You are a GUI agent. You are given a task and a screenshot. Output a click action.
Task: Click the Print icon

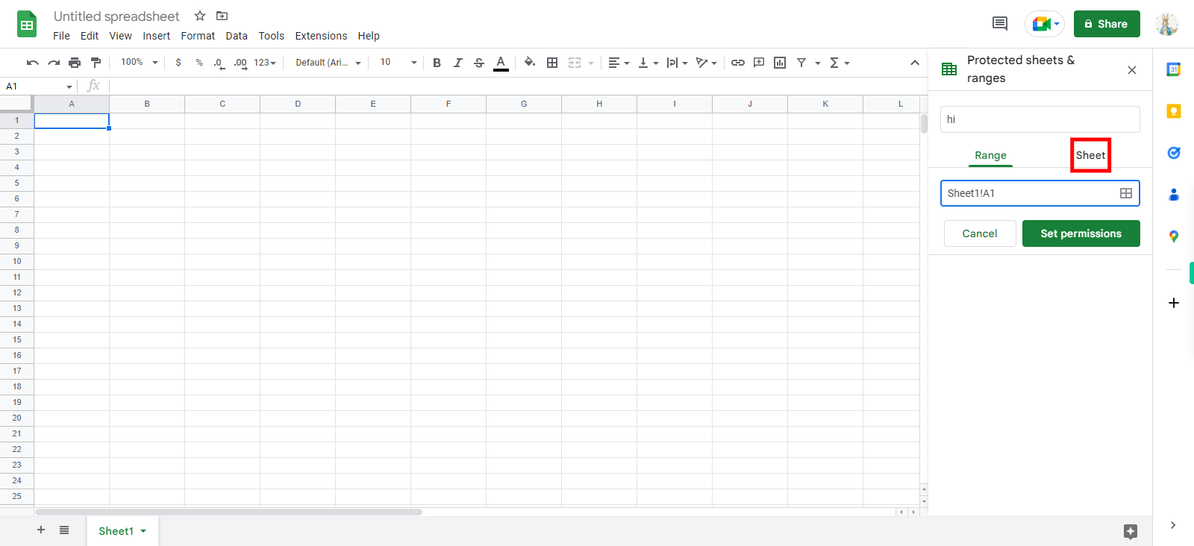pos(75,63)
